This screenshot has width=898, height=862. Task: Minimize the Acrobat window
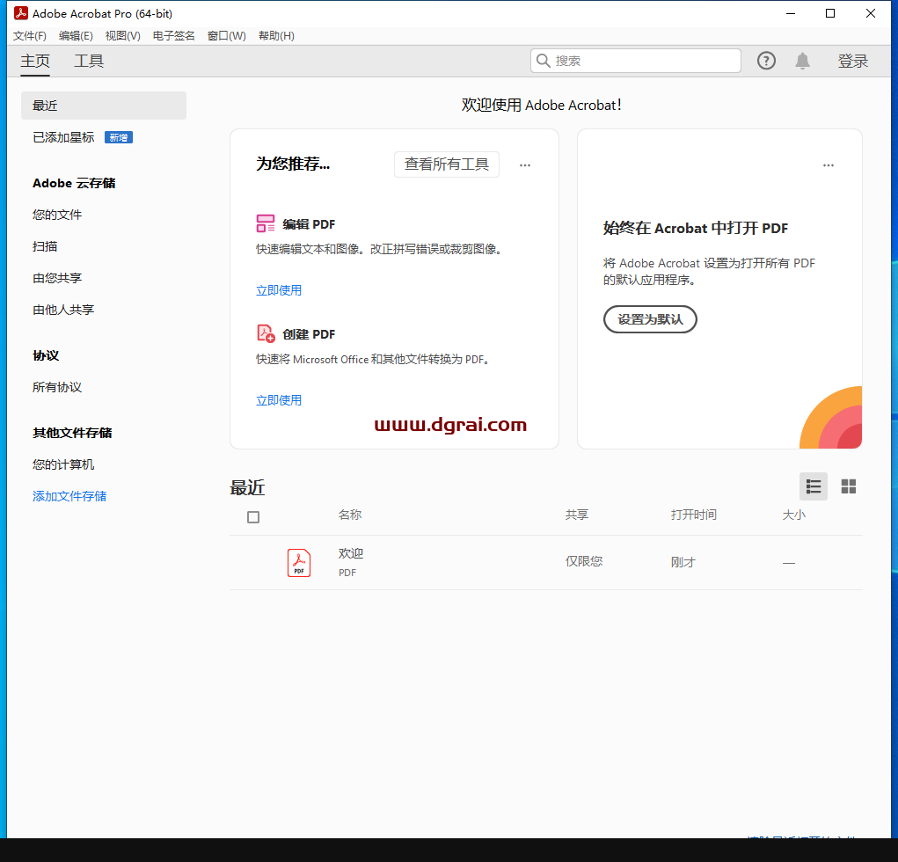[x=791, y=13]
